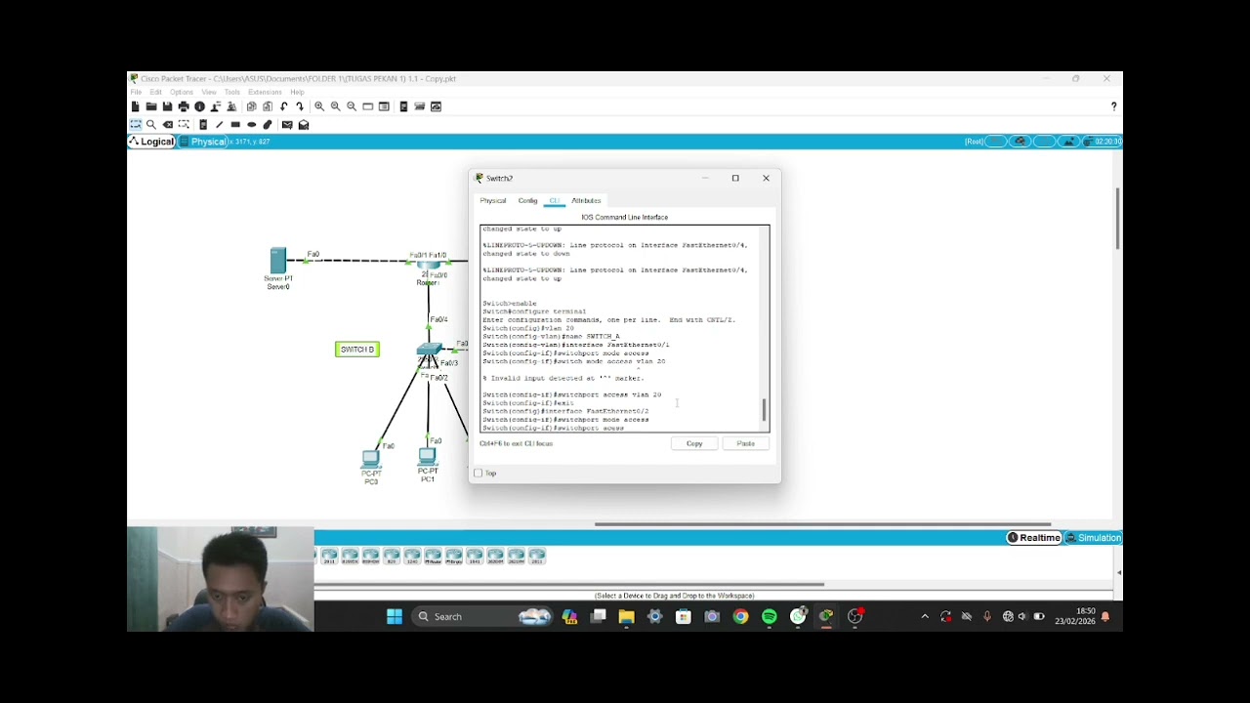1250x703 pixels.
Task: Open the Edit menu
Action: pos(155,92)
